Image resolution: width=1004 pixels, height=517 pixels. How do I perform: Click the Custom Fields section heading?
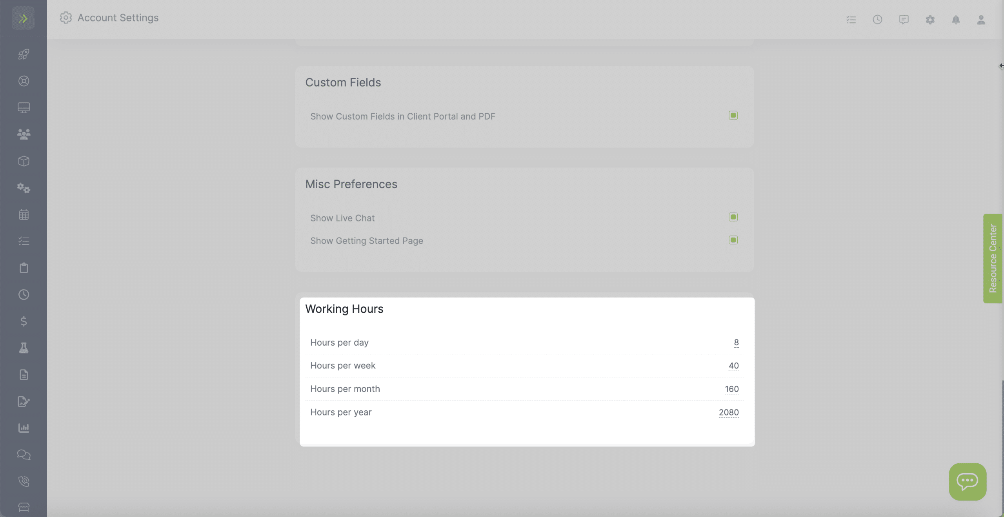coord(343,83)
